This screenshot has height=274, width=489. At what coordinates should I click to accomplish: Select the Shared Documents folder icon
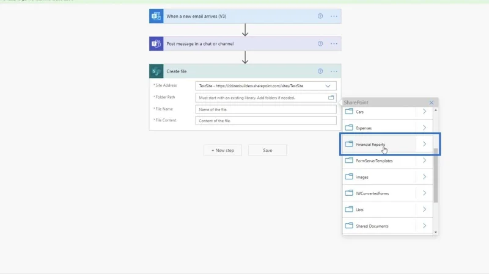pos(349,225)
